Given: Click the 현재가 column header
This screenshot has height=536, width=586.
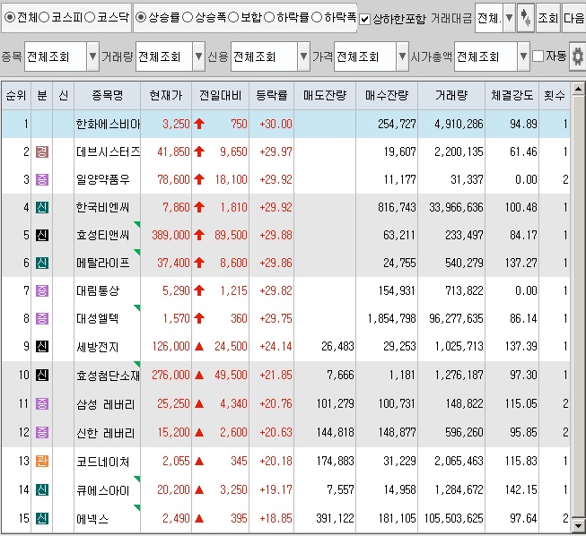Looking at the screenshot, I should 166,96.
